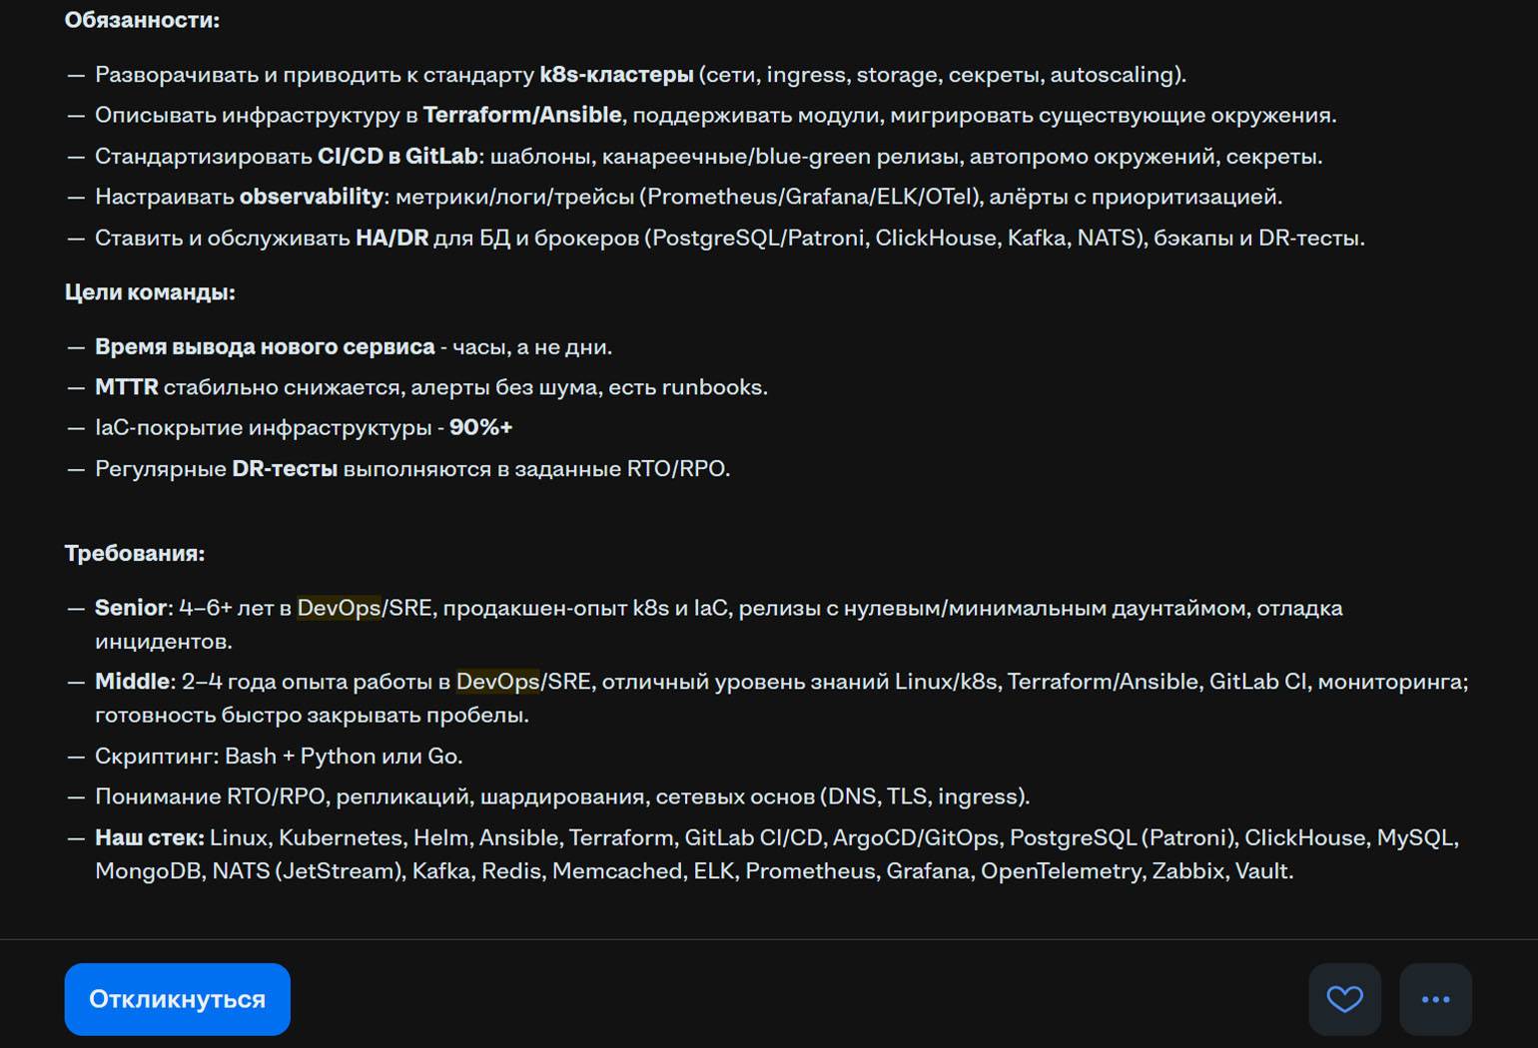1538x1048 pixels.
Task: Click the Обязанности heading
Action: (142, 20)
